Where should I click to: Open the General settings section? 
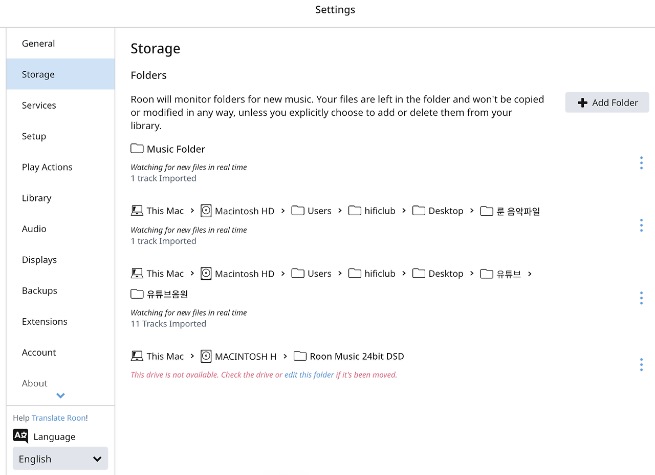[60, 44]
